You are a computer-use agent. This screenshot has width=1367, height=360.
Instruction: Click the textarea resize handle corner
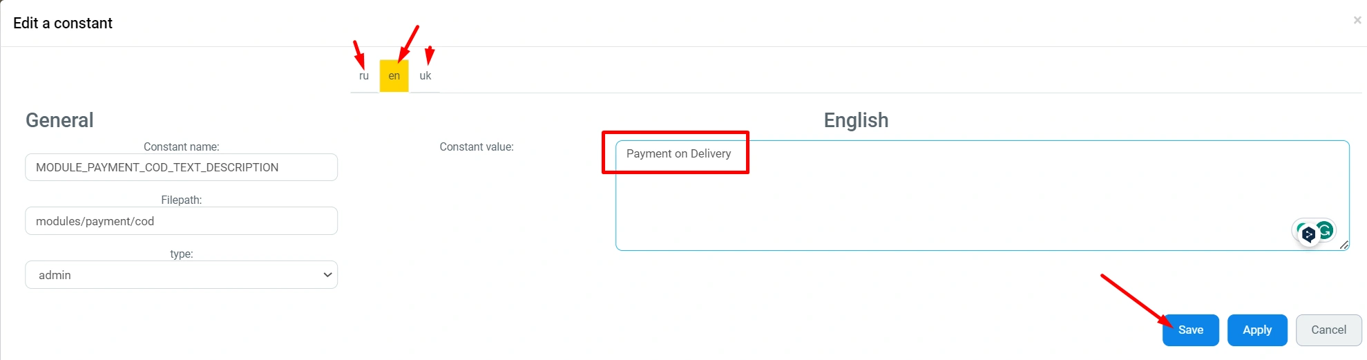click(1344, 245)
